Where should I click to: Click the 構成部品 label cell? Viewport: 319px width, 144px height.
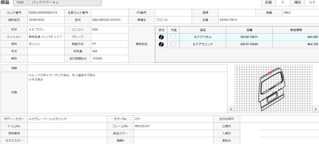(141, 44)
